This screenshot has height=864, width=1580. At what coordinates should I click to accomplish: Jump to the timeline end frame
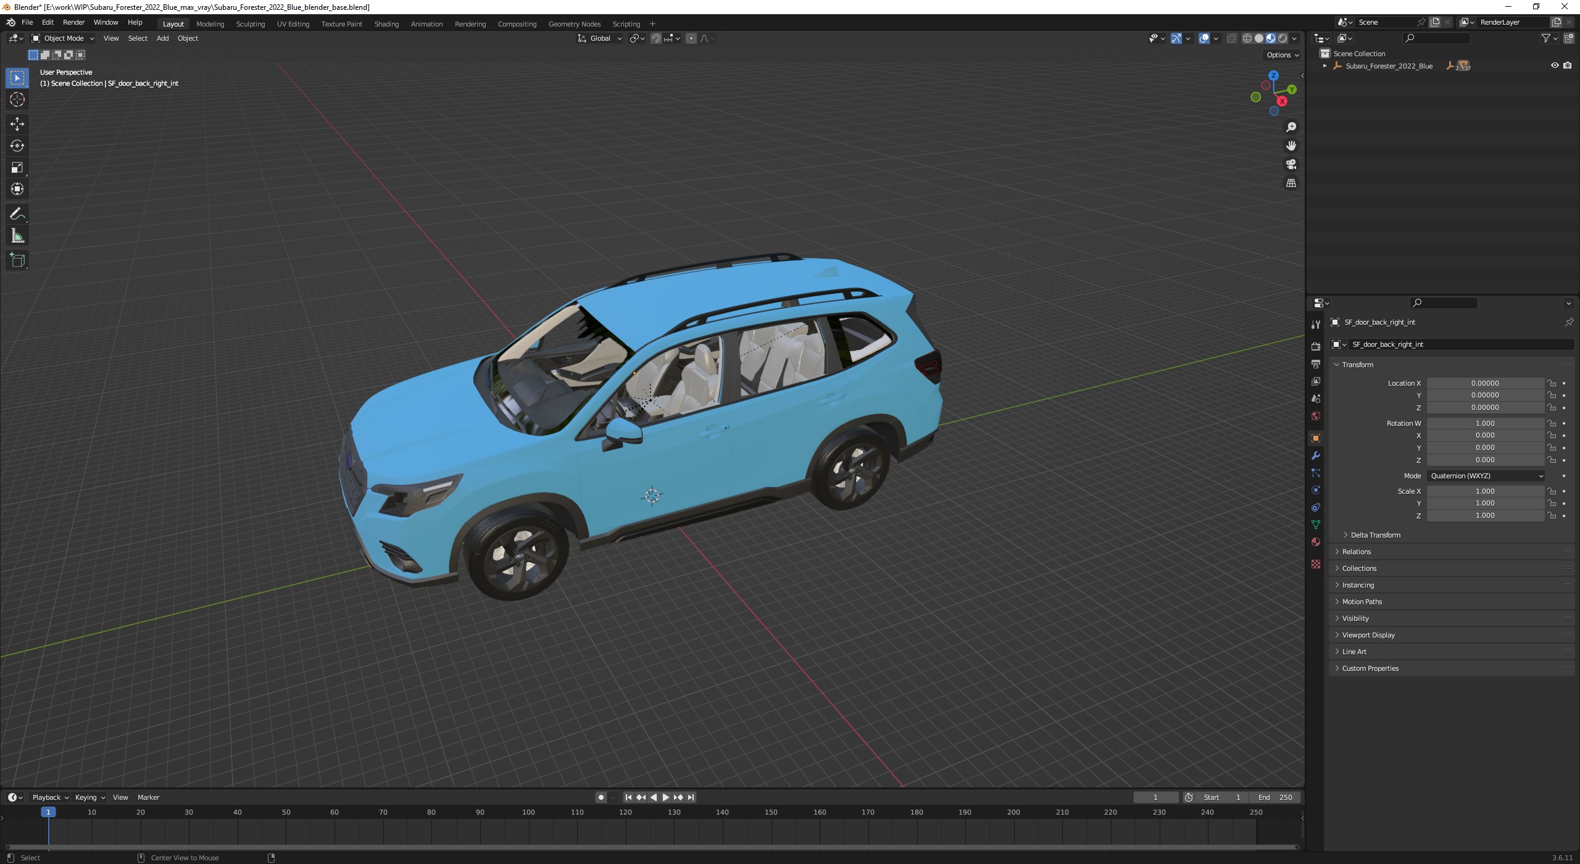coord(691,797)
